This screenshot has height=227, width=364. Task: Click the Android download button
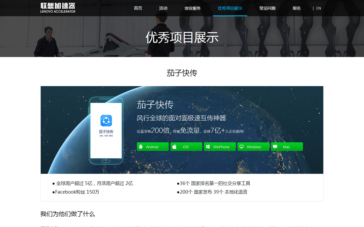[153, 147]
